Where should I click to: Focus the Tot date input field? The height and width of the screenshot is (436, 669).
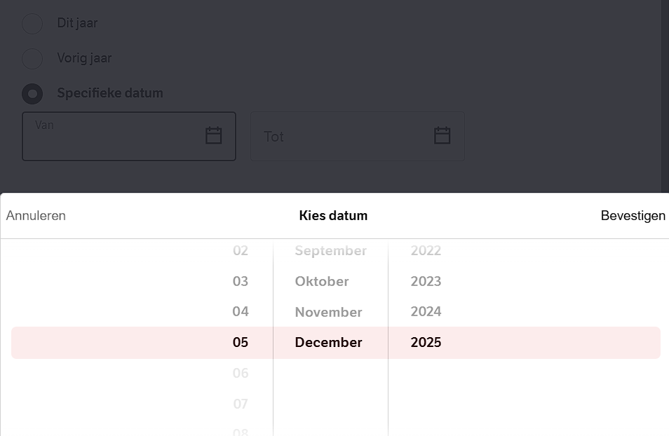(344, 136)
